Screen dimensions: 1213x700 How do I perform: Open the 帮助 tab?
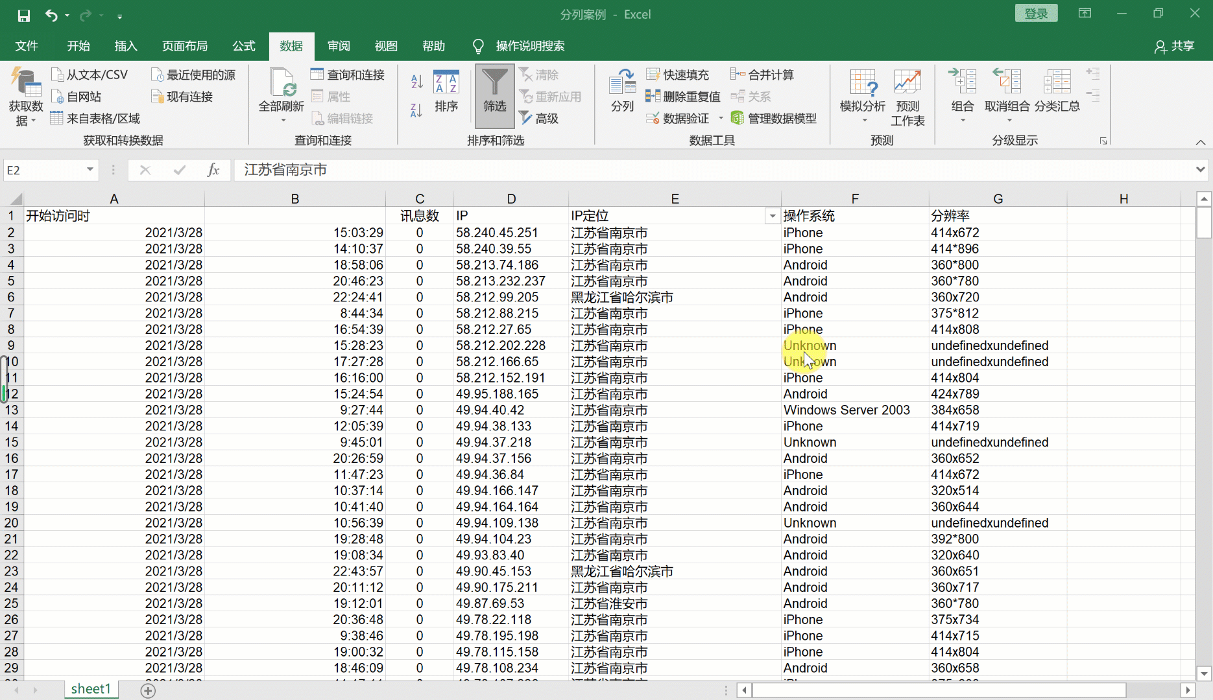(433, 46)
